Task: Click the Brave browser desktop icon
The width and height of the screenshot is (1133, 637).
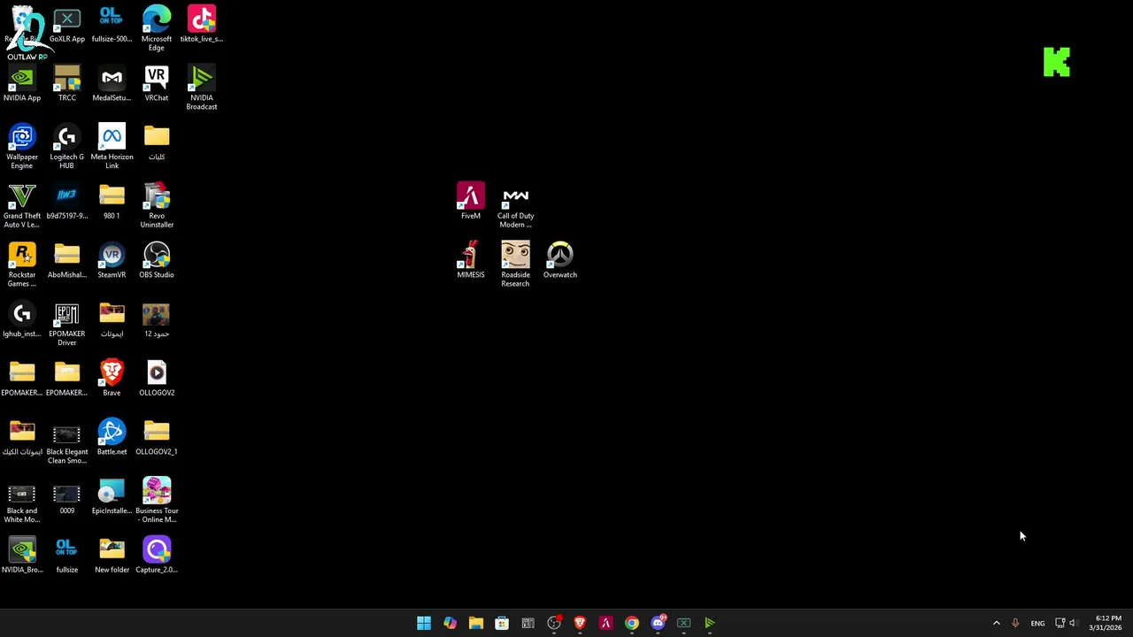Action: 112,379
